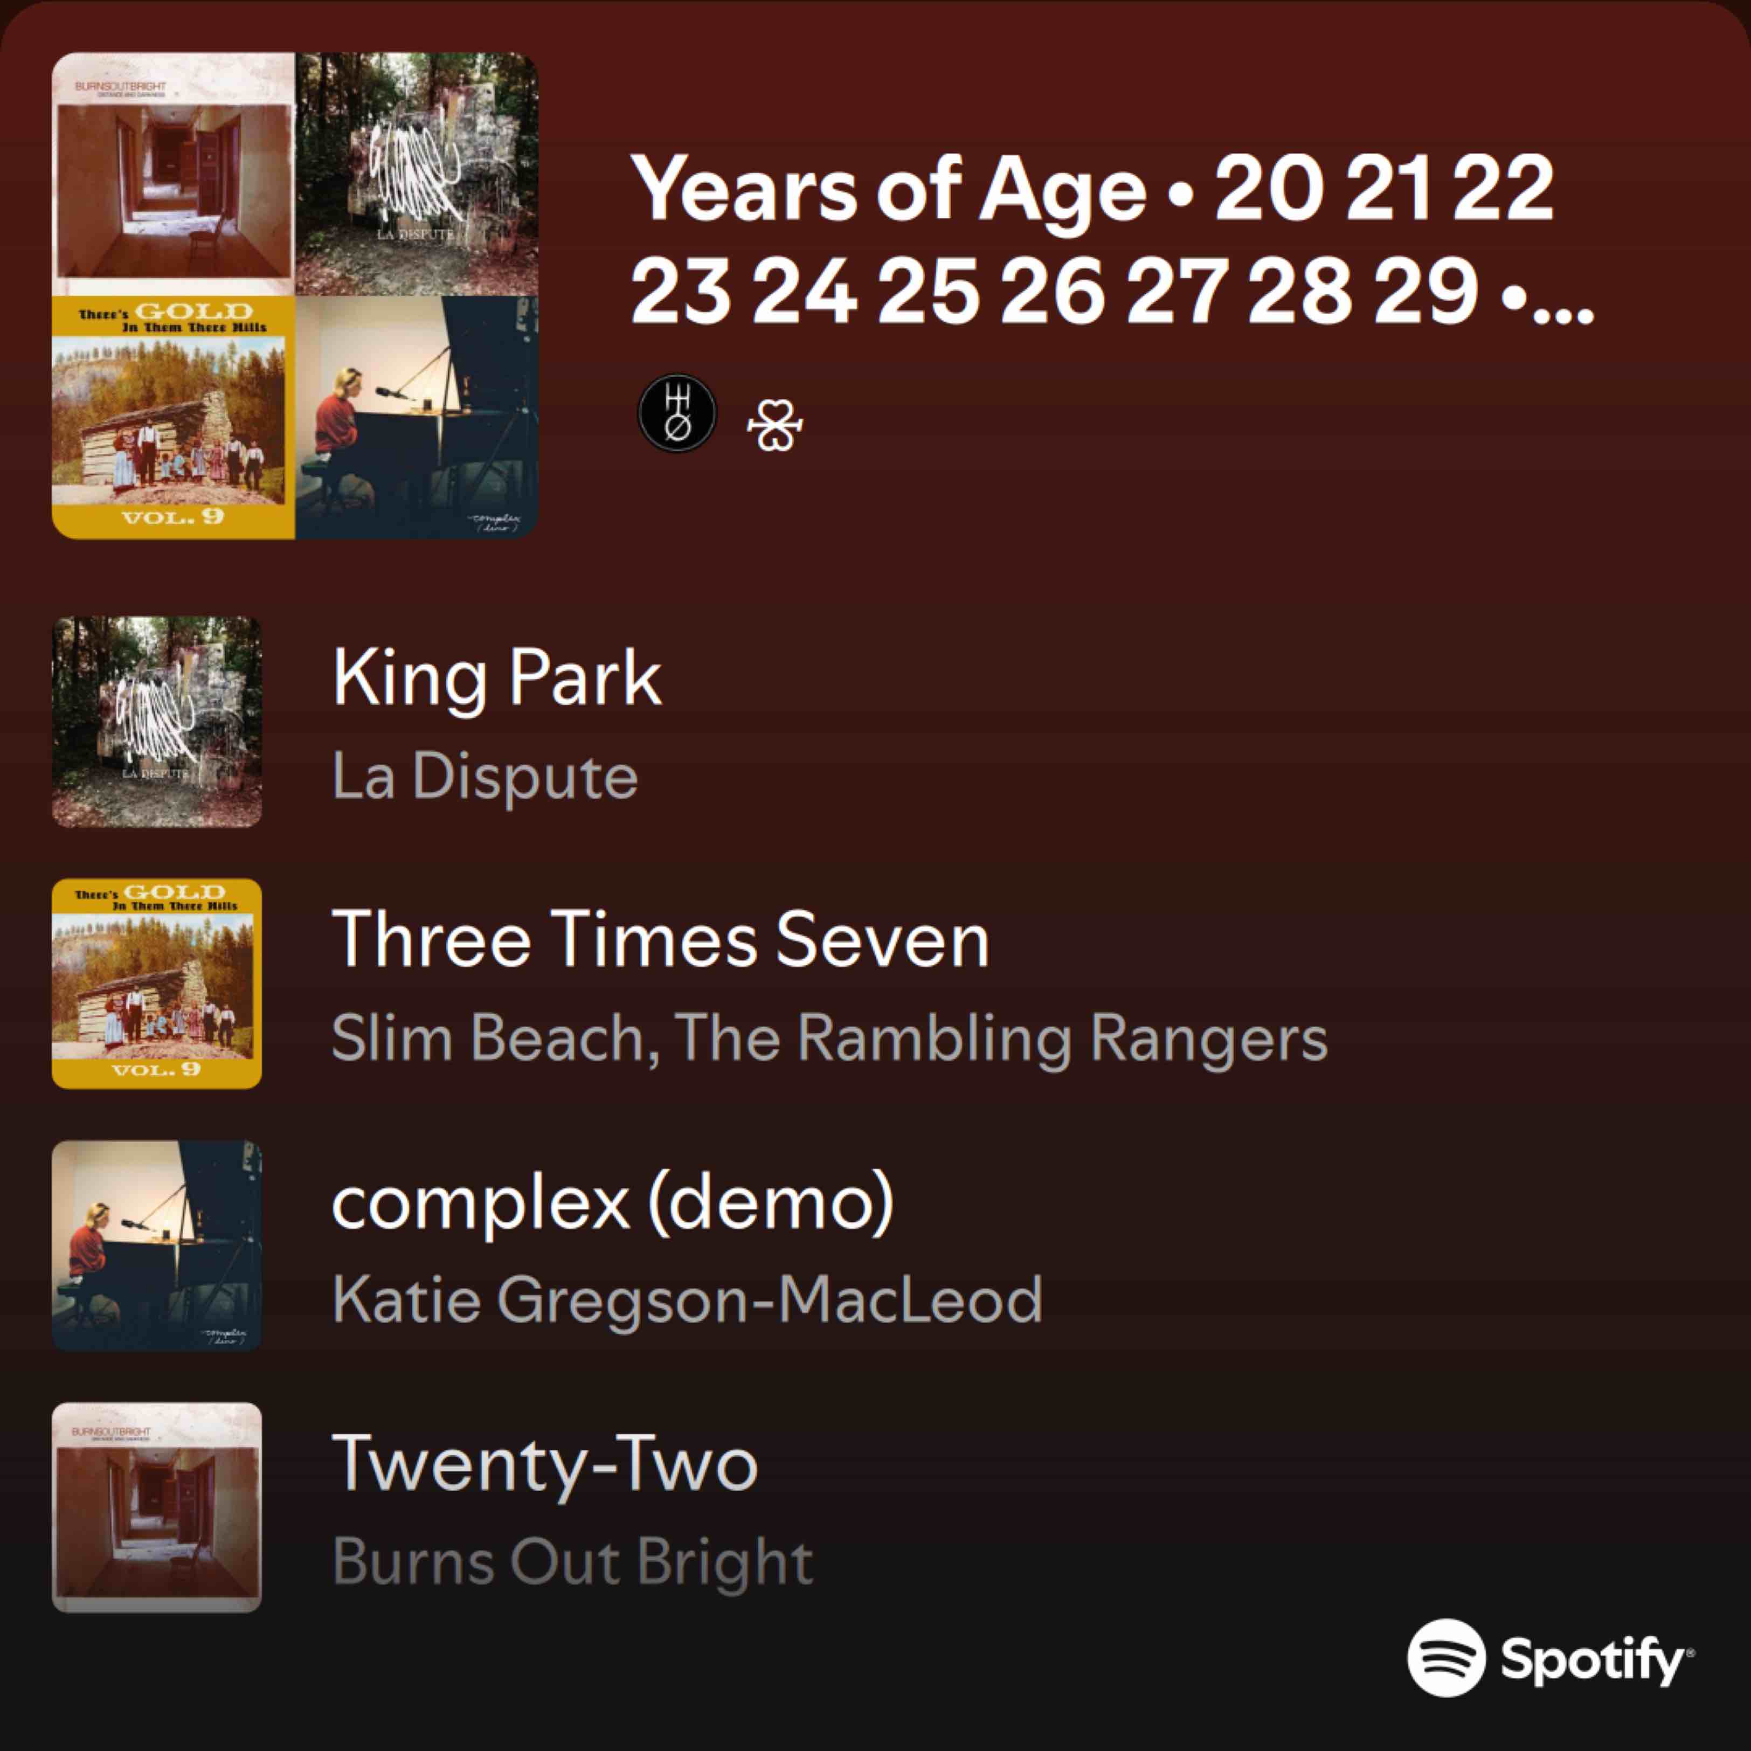Viewport: 1751px width, 1751px height.
Task: Select the complex (demo) track title
Action: [613, 1203]
